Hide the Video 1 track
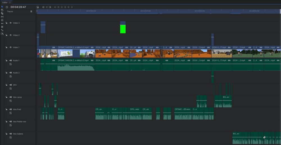 coord(11,47)
